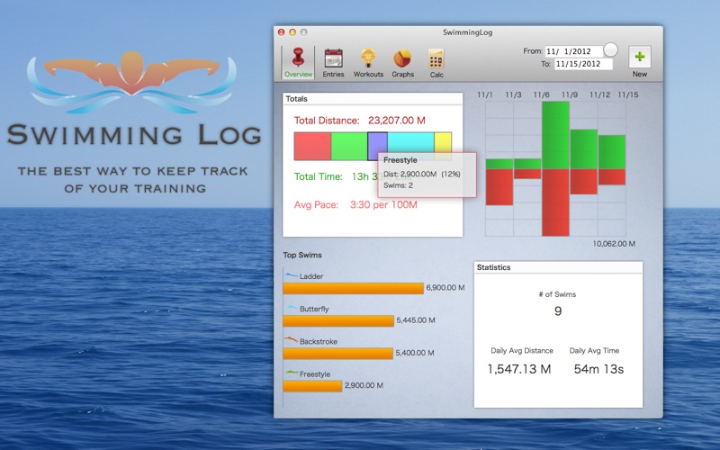Click the Freestyle orange bar in Top Swims

pyautogui.click(x=312, y=386)
